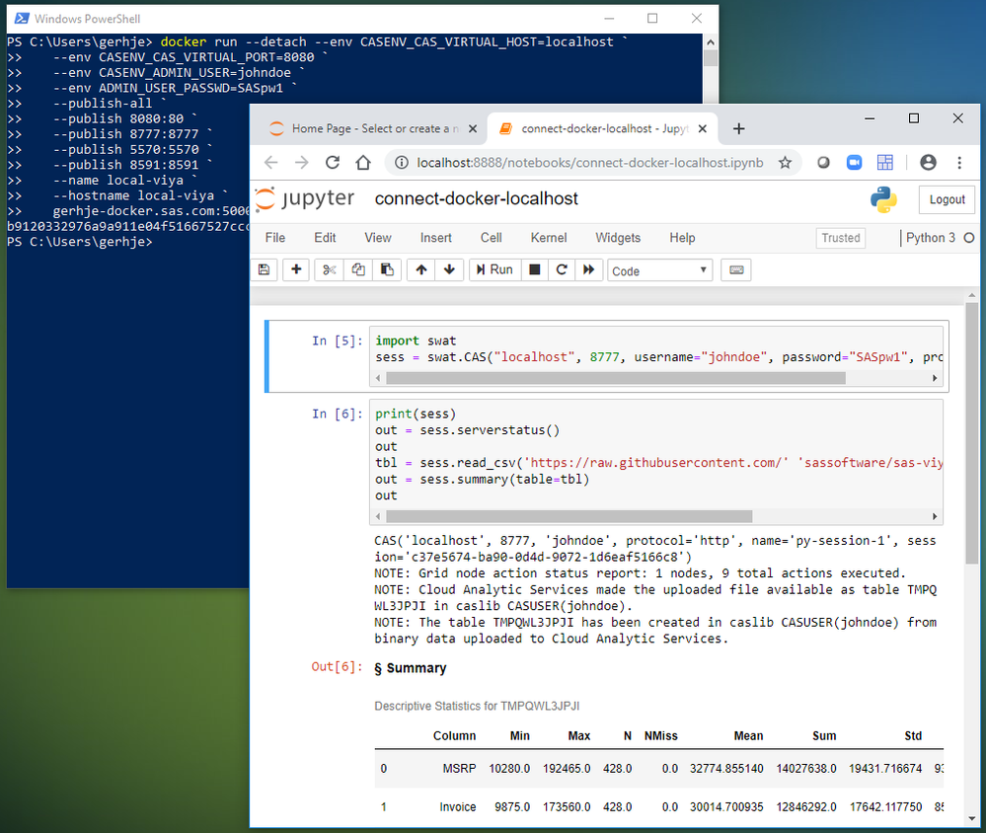
Task: Insert a cell below with the plus icon
Action: point(296,269)
